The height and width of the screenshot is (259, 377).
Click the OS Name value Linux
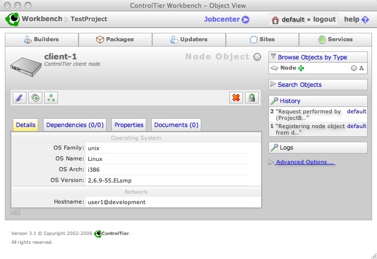[95, 159]
